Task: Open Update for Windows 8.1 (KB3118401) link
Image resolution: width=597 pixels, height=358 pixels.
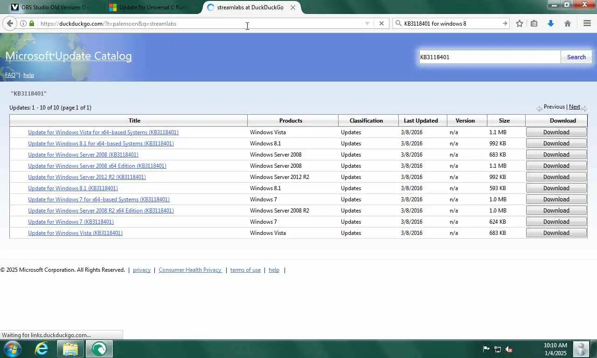Action: pyautogui.click(x=73, y=188)
